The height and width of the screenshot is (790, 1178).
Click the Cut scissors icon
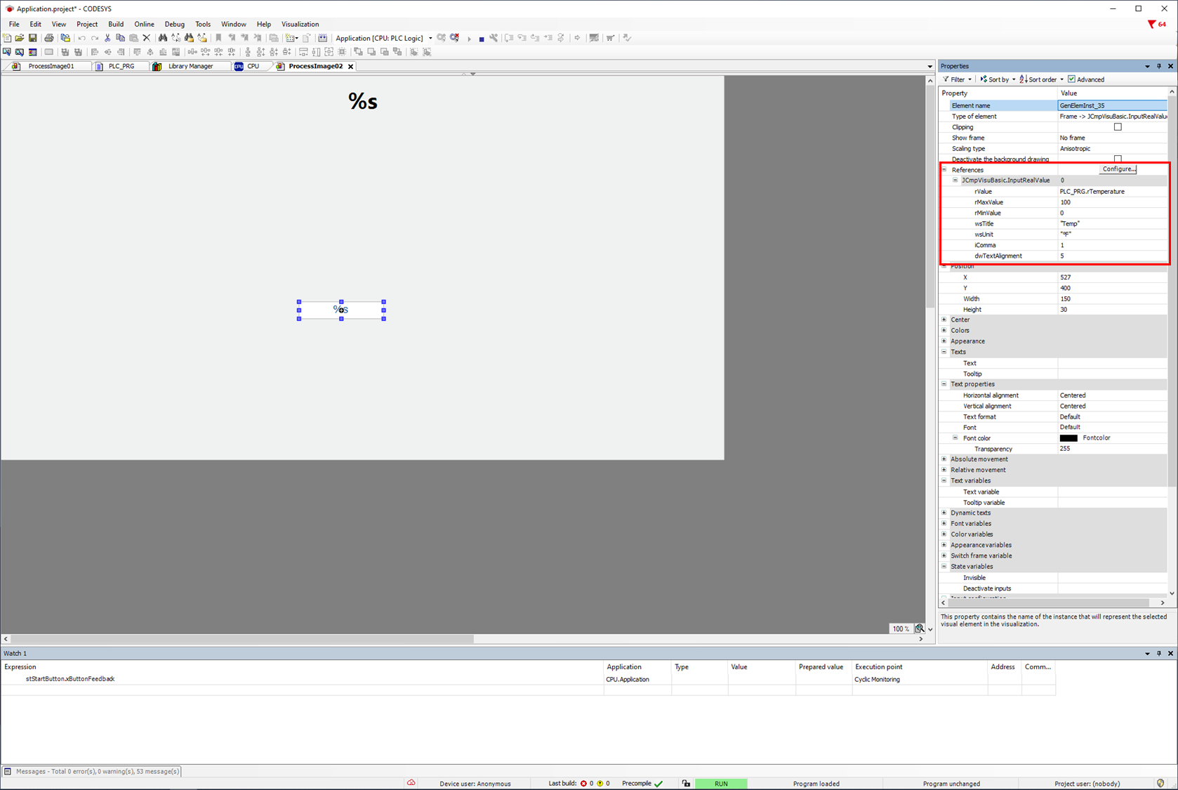click(107, 38)
